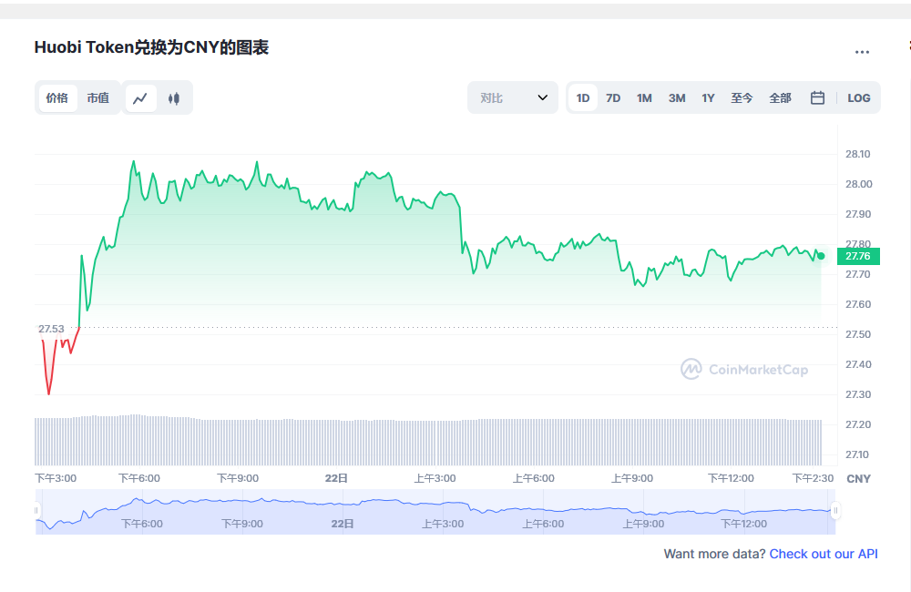The width and height of the screenshot is (911, 592).
Task: Open the 对比 comparison dropdown
Action: click(513, 97)
